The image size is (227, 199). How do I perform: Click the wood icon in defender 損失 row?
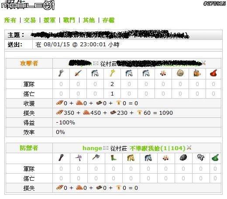pos(60,187)
